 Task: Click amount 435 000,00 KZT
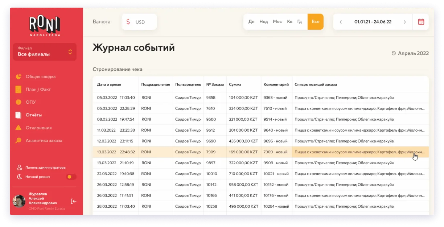click(243, 141)
